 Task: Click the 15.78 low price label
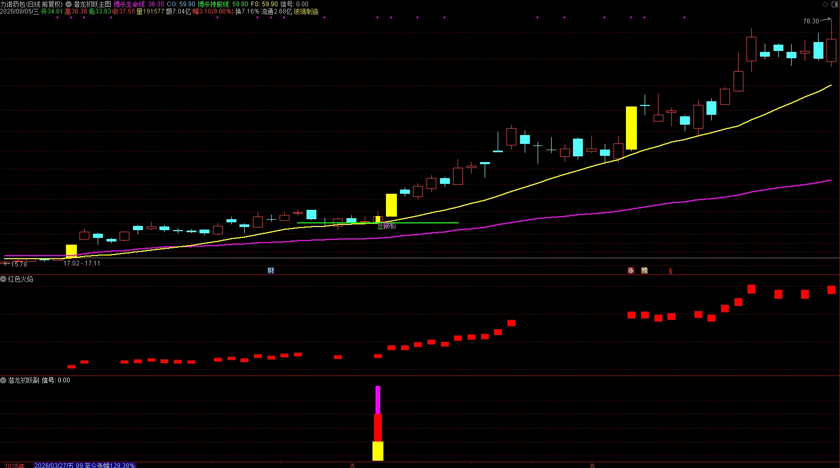tap(19, 264)
